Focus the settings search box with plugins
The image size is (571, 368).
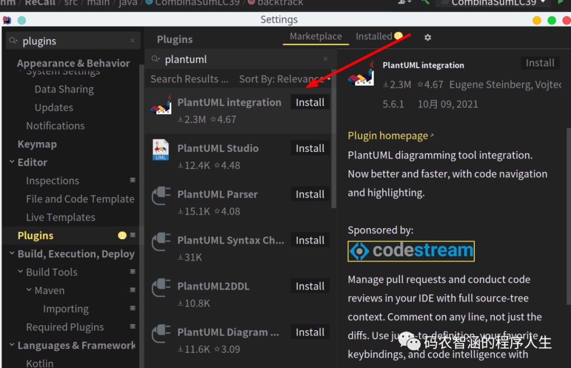pos(73,41)
